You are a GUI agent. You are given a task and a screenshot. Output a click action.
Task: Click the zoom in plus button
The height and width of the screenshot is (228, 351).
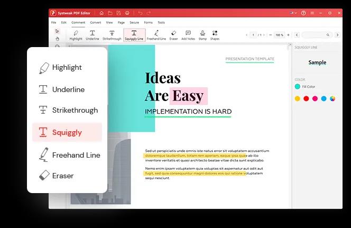click(x=288, y=35)
